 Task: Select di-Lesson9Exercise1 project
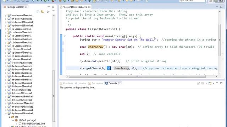tap(21, 90)
